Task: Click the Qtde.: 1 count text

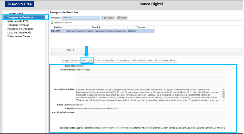Action: tap(70, 50)
